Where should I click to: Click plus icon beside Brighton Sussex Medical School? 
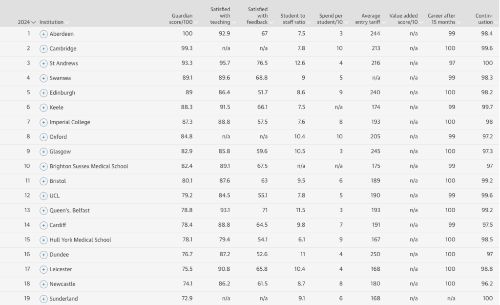coord(43,166)
